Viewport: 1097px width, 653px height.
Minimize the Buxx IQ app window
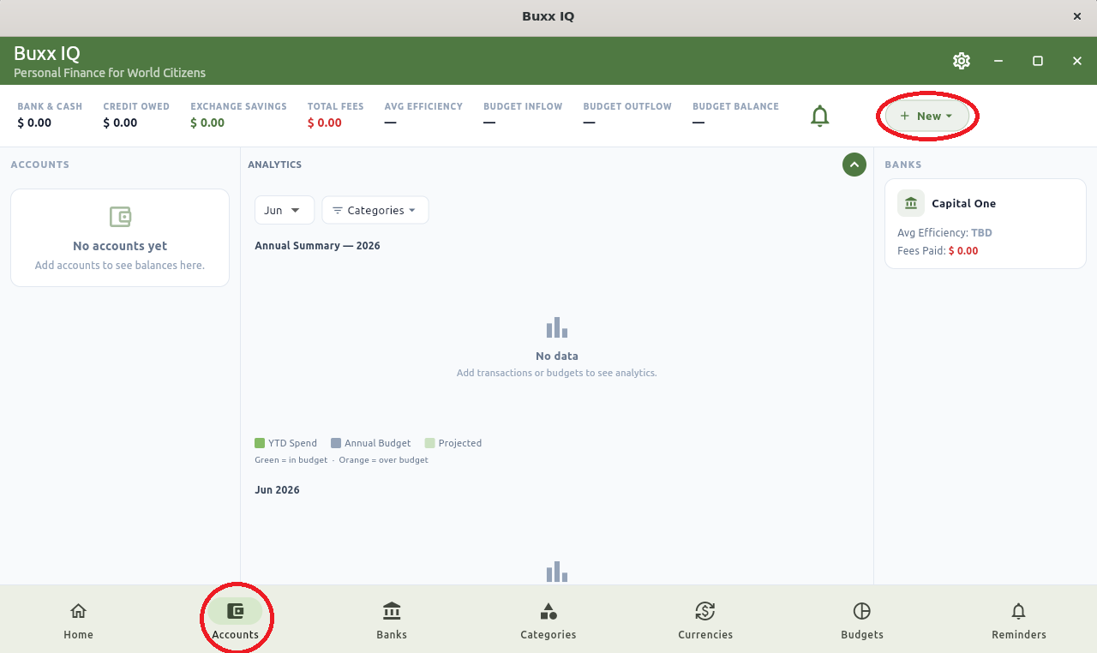tap(998, 61)
